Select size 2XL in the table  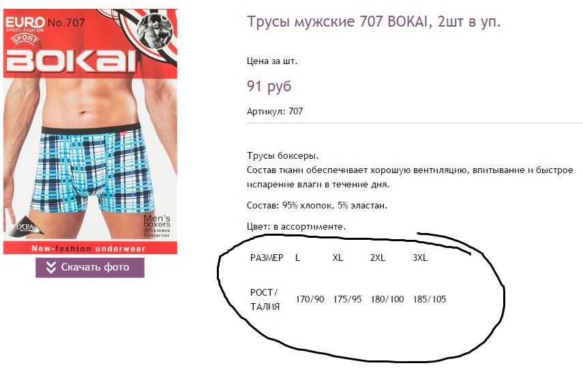tap(378, 258)
